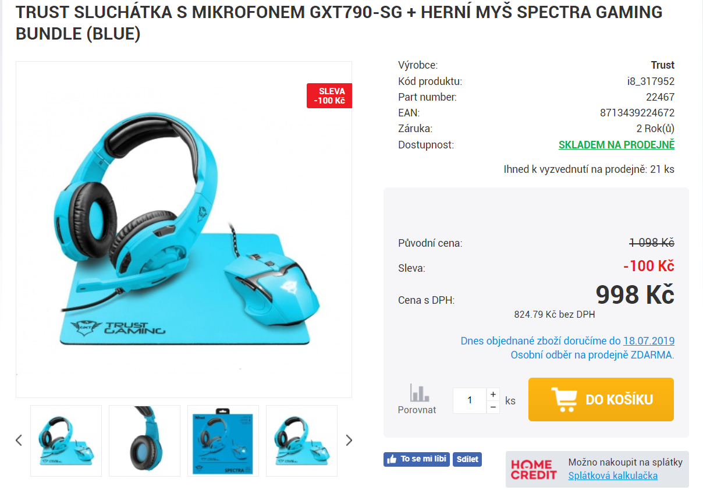703x490 pixels.
Task: Show previous thumbnails with the left arrow
Action: 19,440
